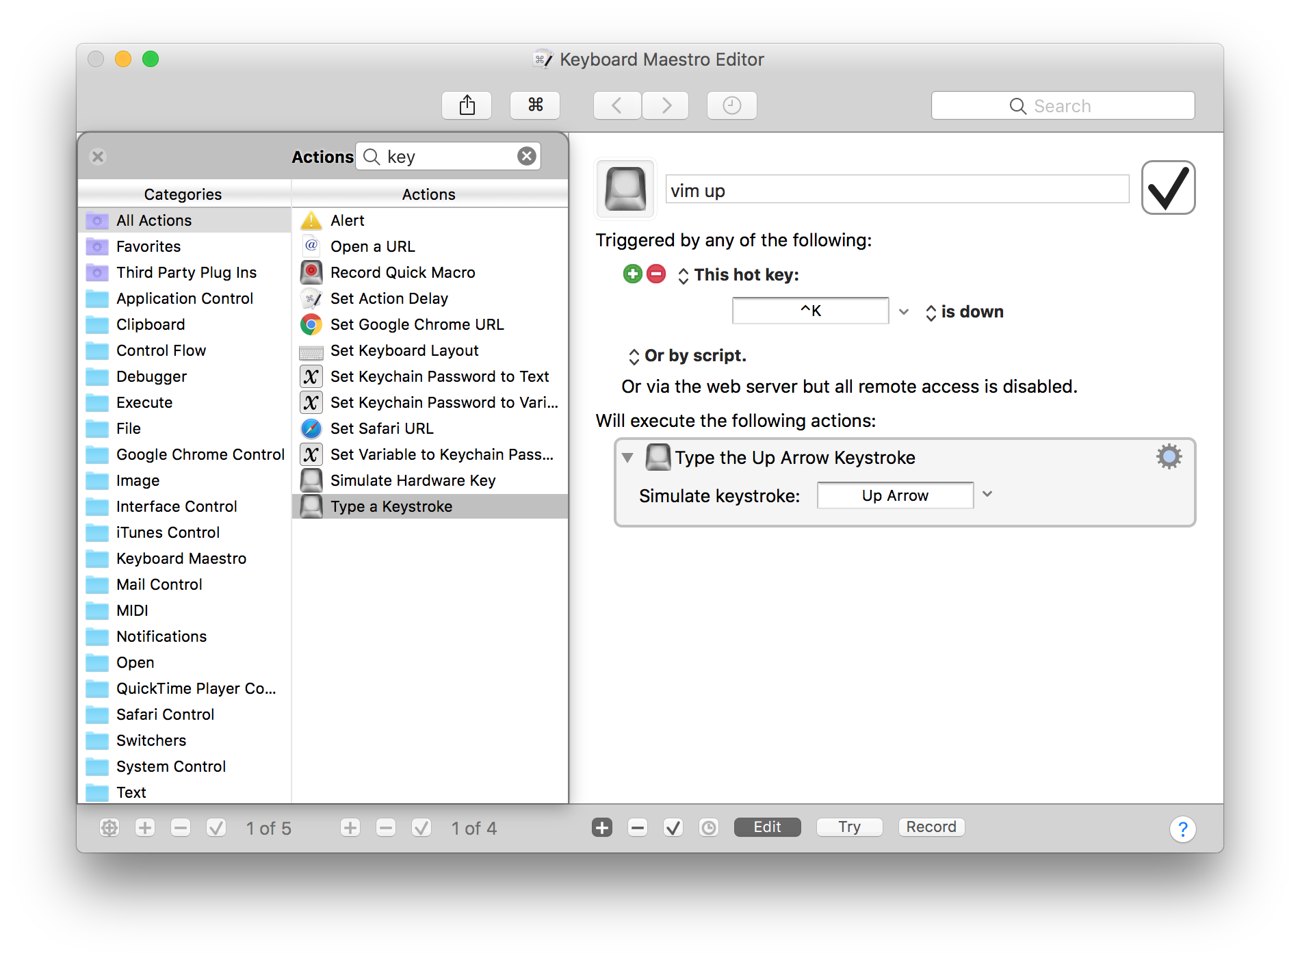Select the MIDI category
Image resolution: width=1300 pixels, height=962 pixels.
click(184, 610)
